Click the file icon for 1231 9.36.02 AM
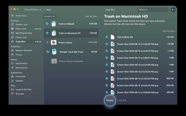 coord(112,37)
